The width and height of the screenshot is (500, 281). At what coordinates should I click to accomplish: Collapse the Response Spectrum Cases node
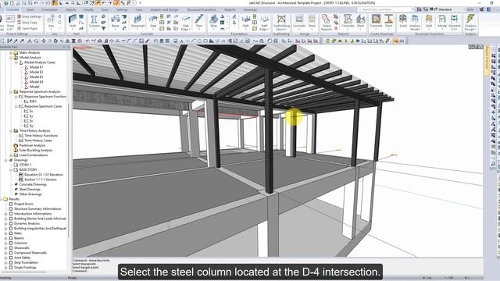point(16,106)
